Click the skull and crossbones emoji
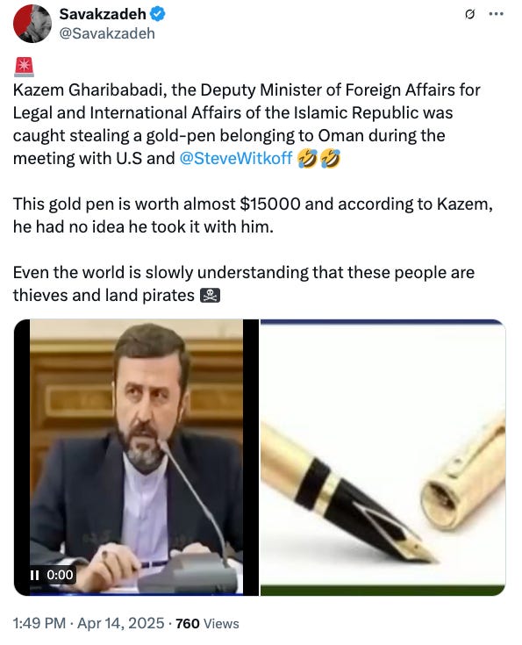 [210, 296]
